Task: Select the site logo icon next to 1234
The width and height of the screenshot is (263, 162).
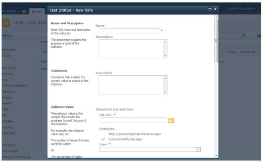Action: 6,23
